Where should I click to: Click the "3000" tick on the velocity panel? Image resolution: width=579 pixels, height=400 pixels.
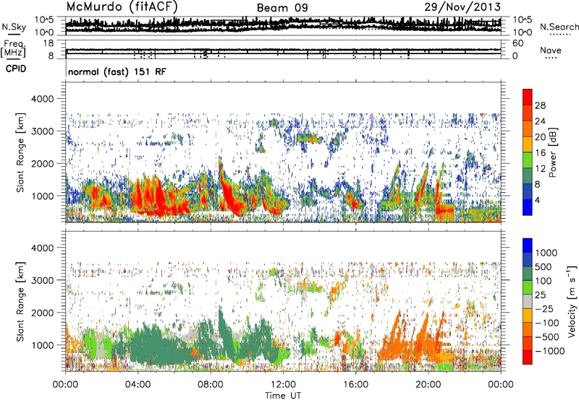click(x=42, y=280)
